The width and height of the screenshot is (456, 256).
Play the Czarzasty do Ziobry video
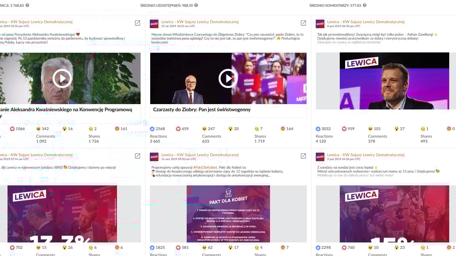[228, 78]
